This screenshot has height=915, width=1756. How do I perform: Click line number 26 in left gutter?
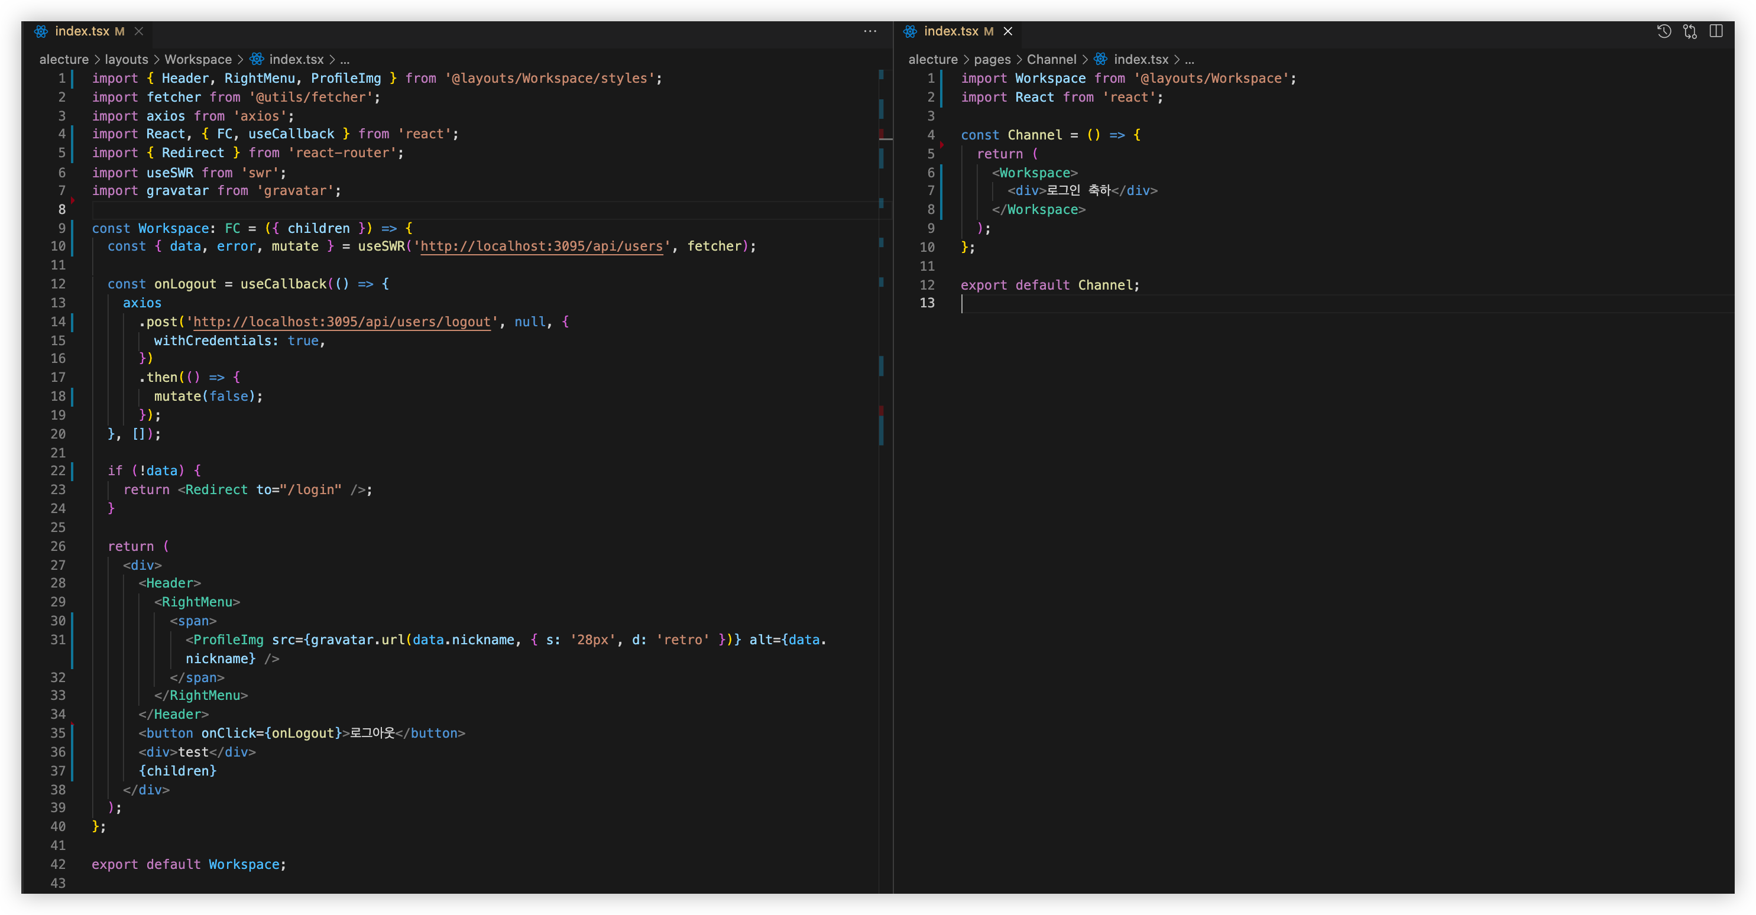tap(58, 546)
